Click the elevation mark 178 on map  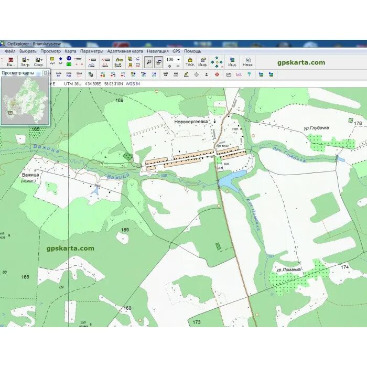click(358, 123)
